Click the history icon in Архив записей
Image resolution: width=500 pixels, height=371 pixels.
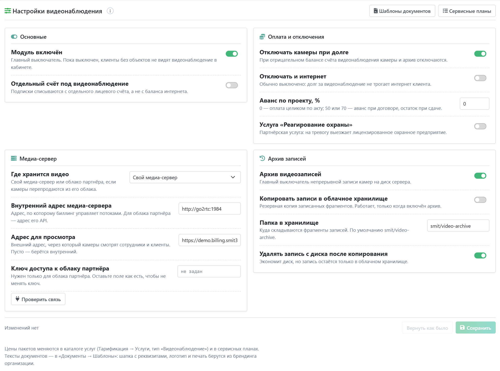262,159
